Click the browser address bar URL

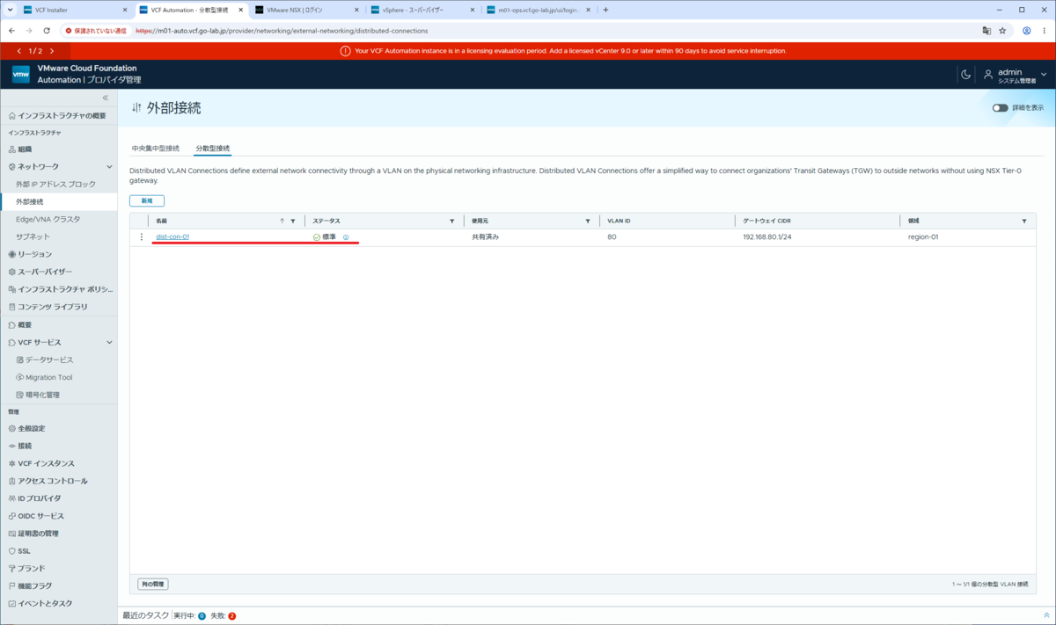click(x=282, y=30)
